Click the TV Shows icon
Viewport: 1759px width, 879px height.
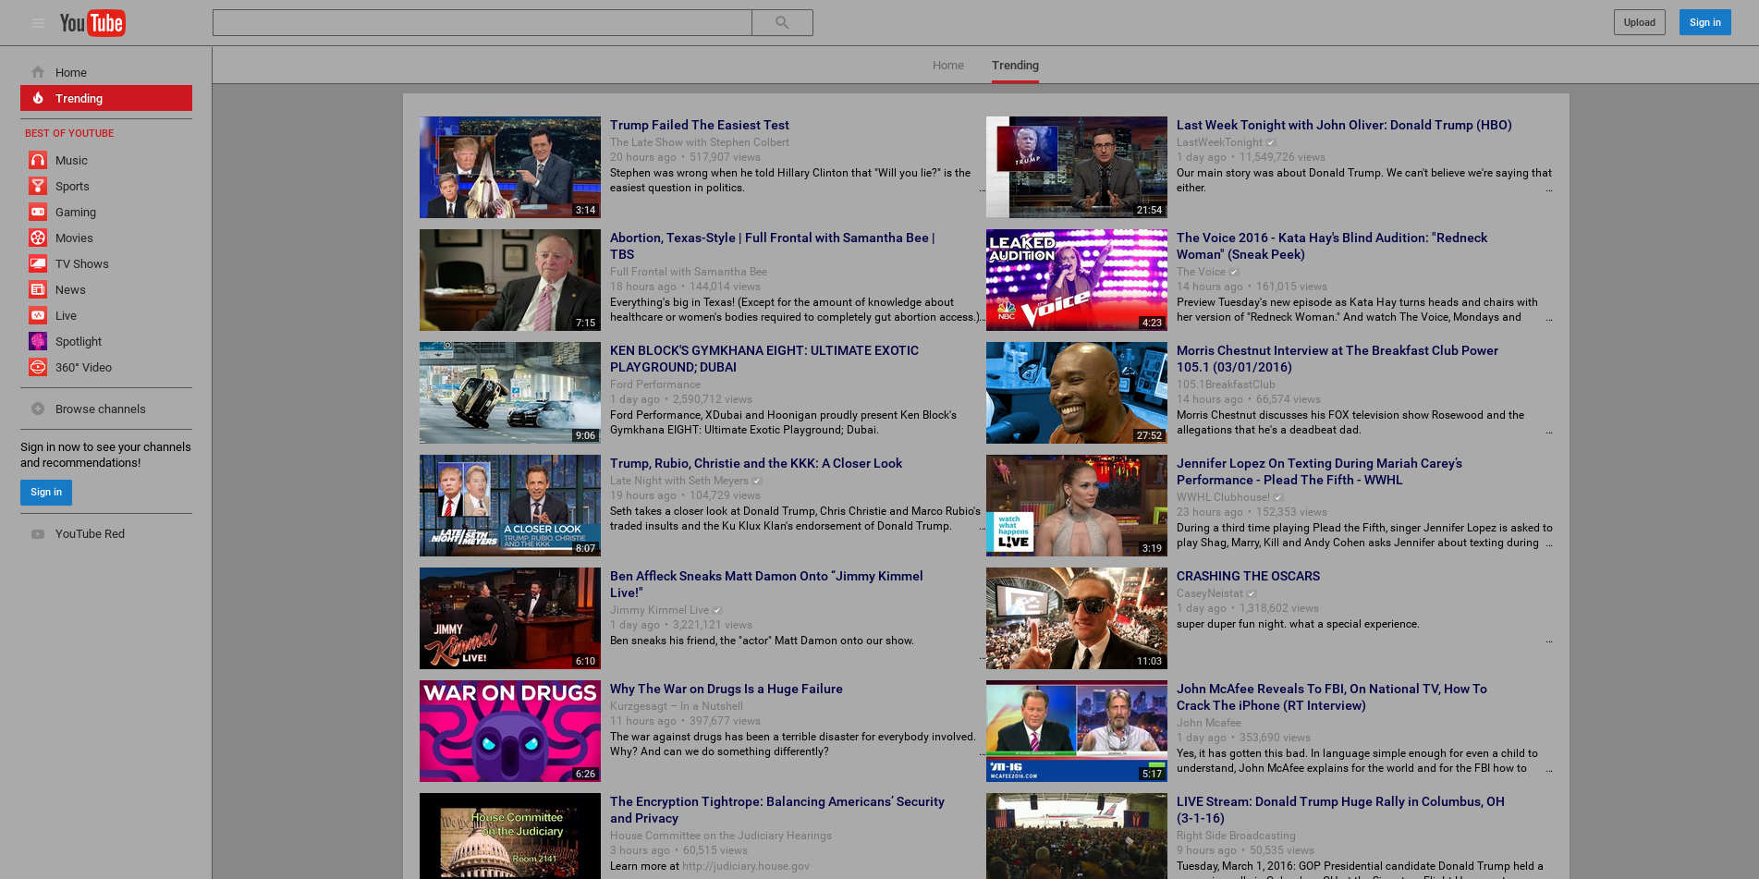tap(38, 263)
